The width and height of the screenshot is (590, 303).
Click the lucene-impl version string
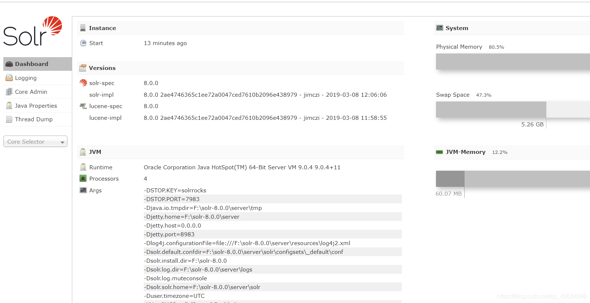(265, 118)
